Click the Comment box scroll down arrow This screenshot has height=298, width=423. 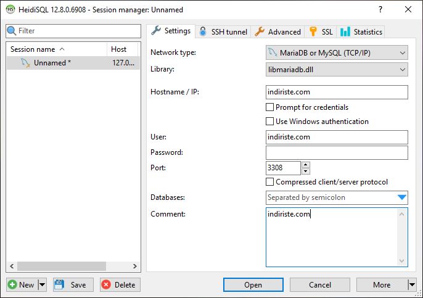[401, 261]
